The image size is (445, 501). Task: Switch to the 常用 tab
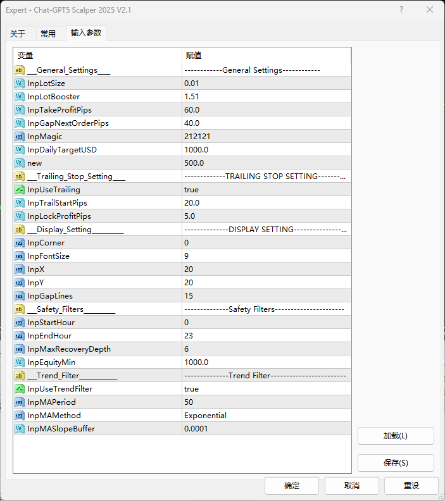pos(48,34)
